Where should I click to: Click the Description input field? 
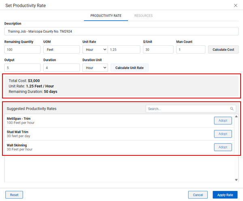[x=122, y=31]
